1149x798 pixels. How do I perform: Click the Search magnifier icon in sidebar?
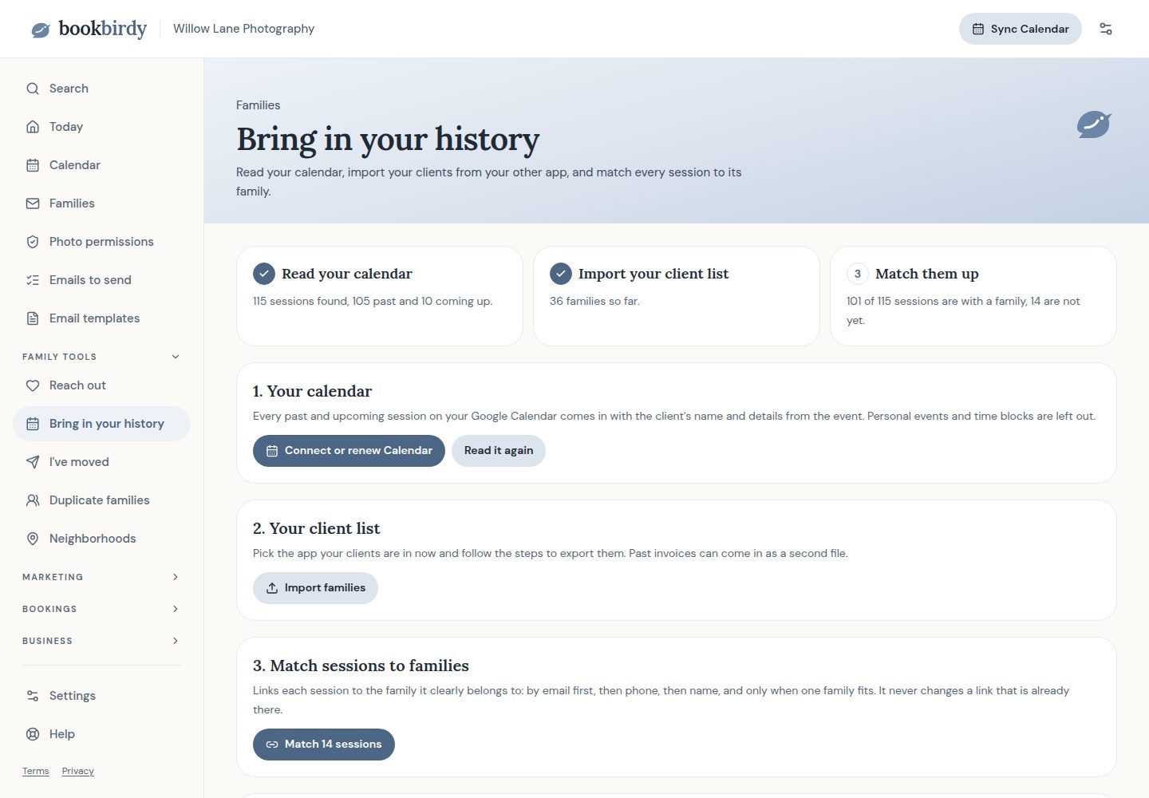click(33, 89)
